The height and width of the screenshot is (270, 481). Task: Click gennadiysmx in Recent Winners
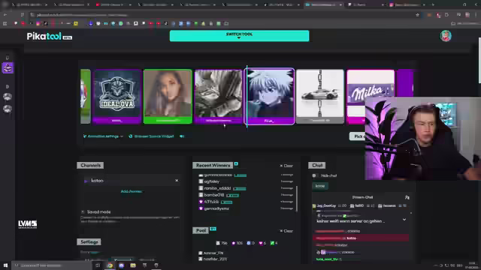tap(216, 208)
